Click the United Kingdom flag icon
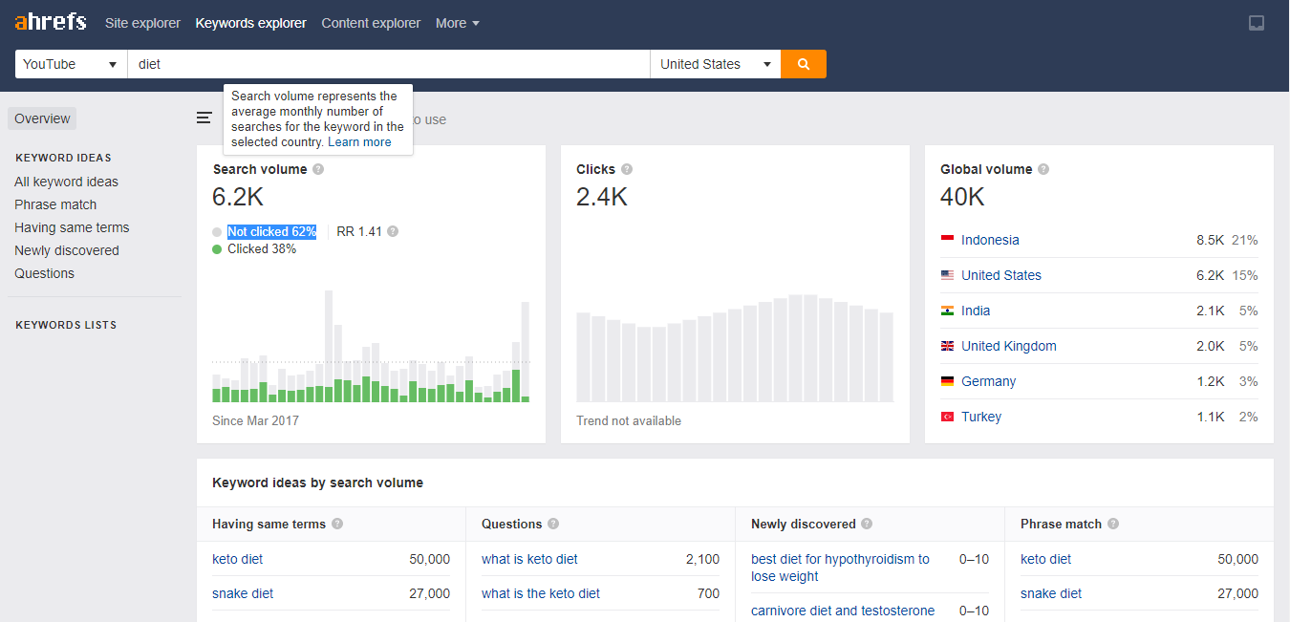Screen dimensions: 1290x622 pyautogui.click(x=947, y=346)
